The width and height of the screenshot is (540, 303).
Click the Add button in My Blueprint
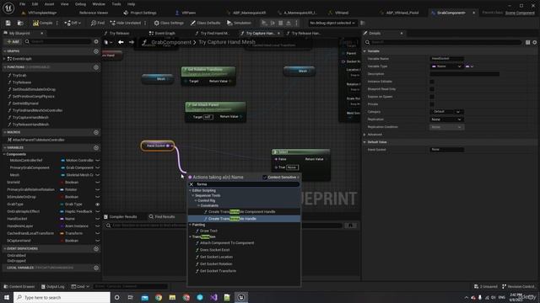pyautogui.click(x=13, y=41)
